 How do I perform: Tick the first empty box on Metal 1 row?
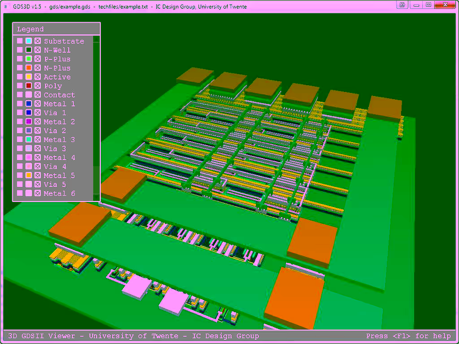point(20,103)
